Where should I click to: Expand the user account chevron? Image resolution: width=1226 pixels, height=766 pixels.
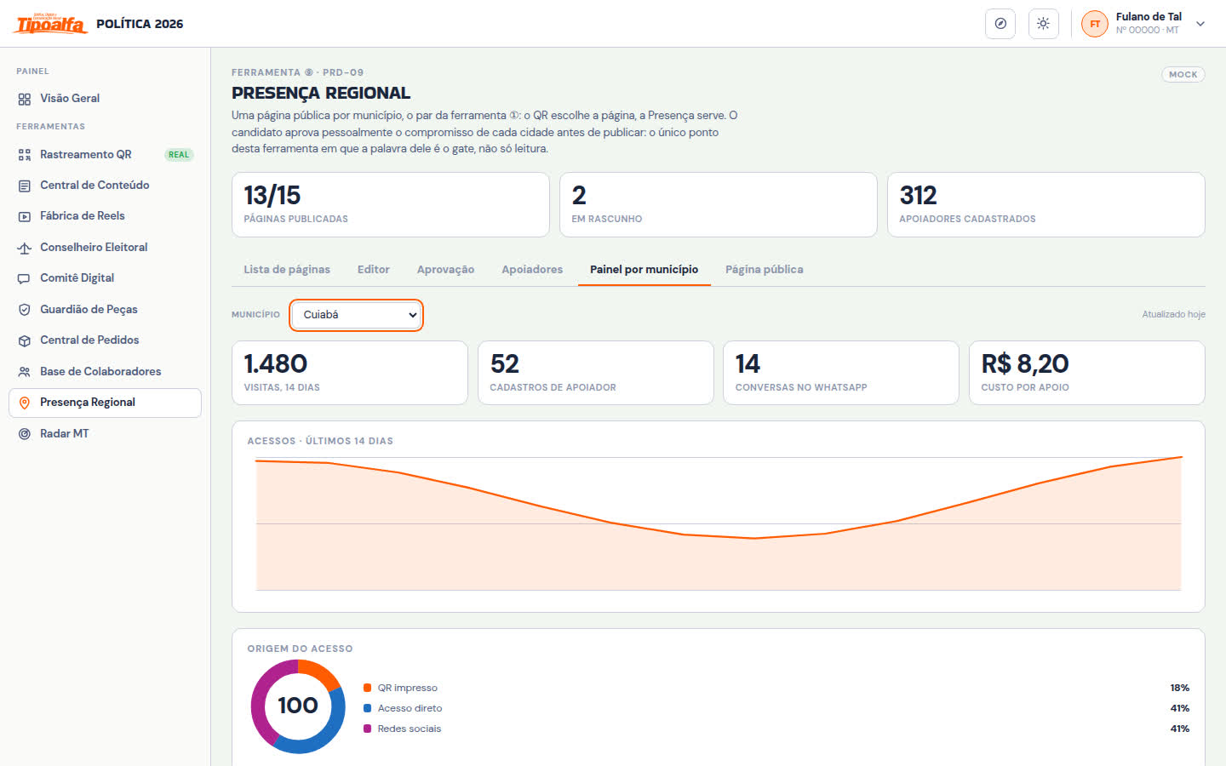1200,24
